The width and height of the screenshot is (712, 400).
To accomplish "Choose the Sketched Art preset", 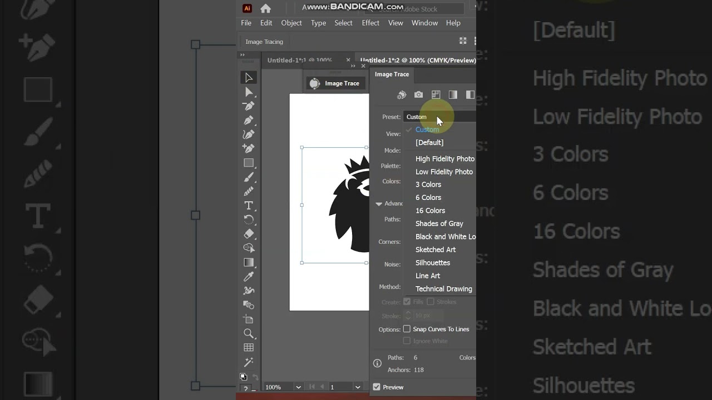I will [x=436, y=250].
